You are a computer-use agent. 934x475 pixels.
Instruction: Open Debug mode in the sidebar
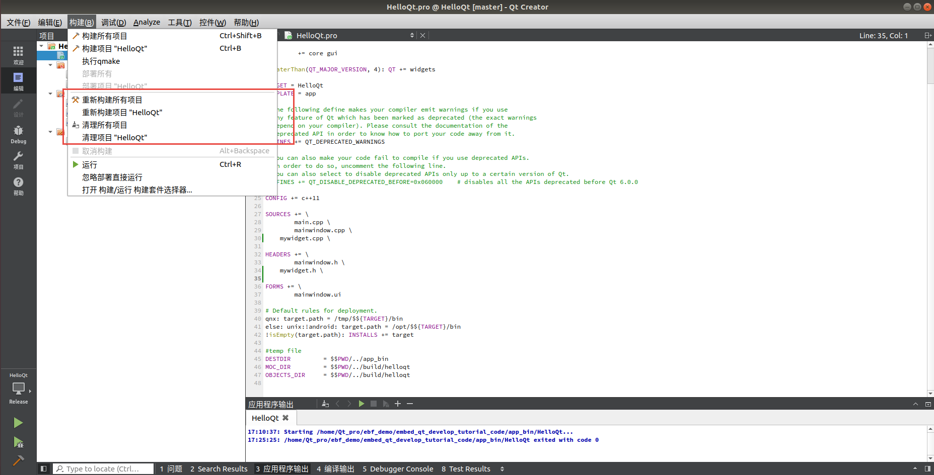click(x=18, y=134)
